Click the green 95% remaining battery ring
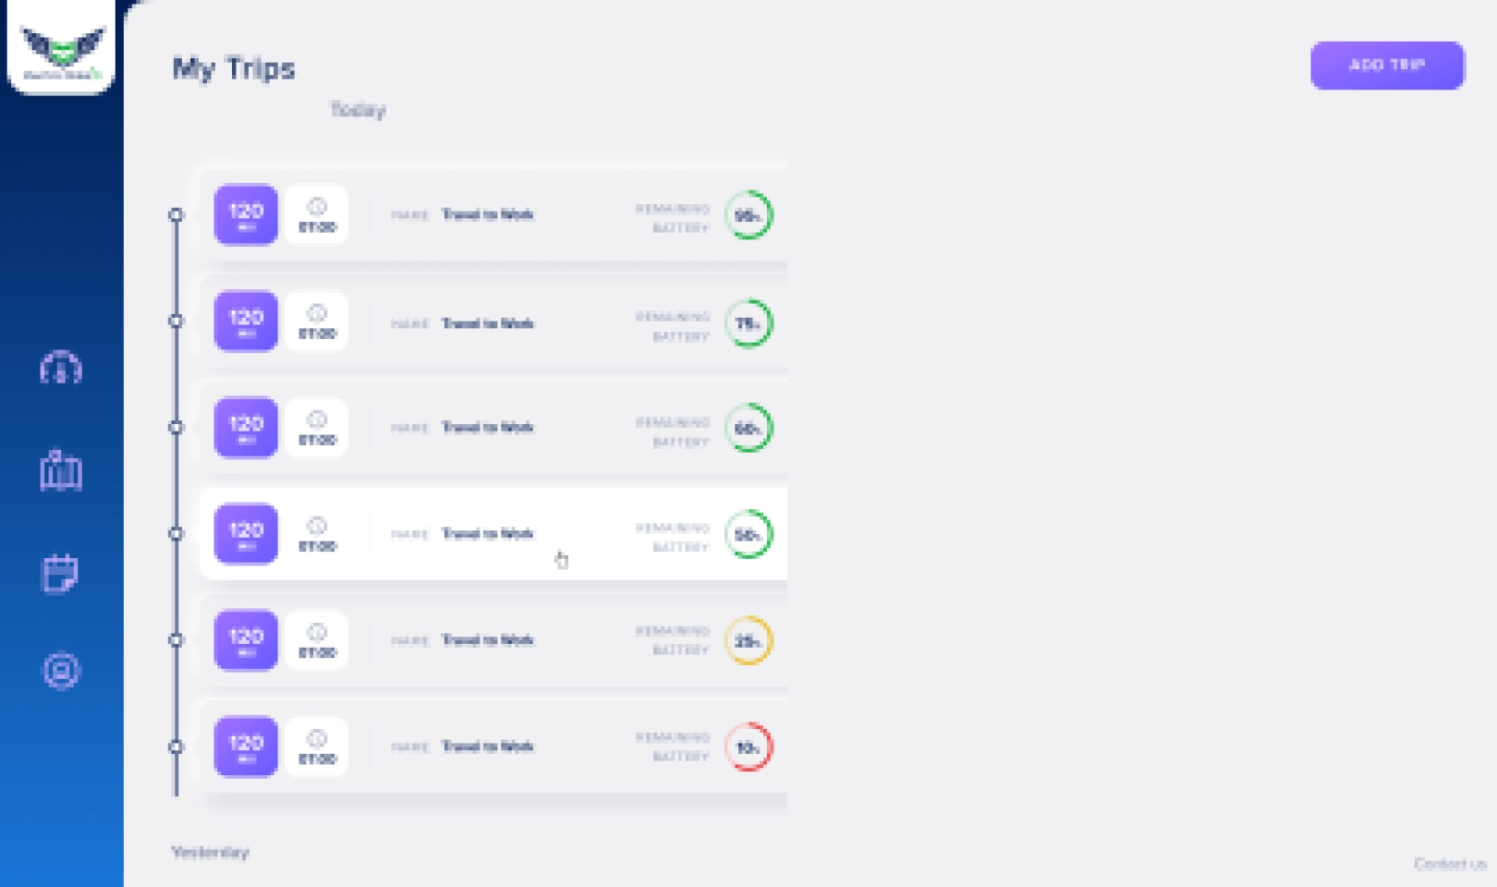This screenshot has height=887, width=1497. coord(748,215)
